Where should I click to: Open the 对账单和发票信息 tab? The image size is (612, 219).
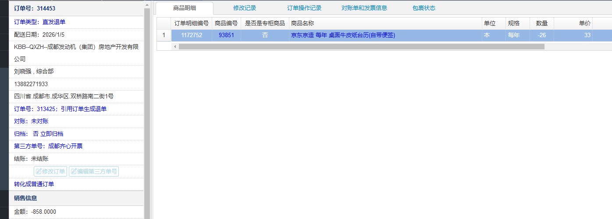tap(364, 8)
